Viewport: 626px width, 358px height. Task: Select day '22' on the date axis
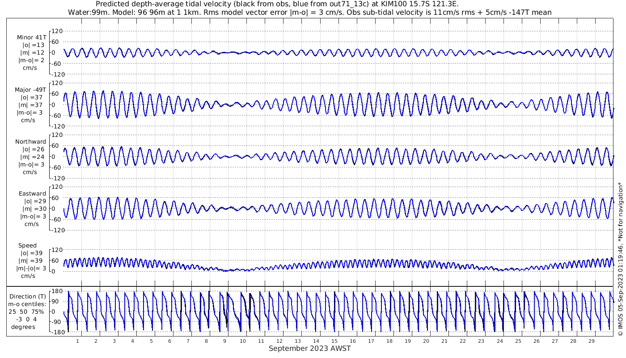point(463,341)
